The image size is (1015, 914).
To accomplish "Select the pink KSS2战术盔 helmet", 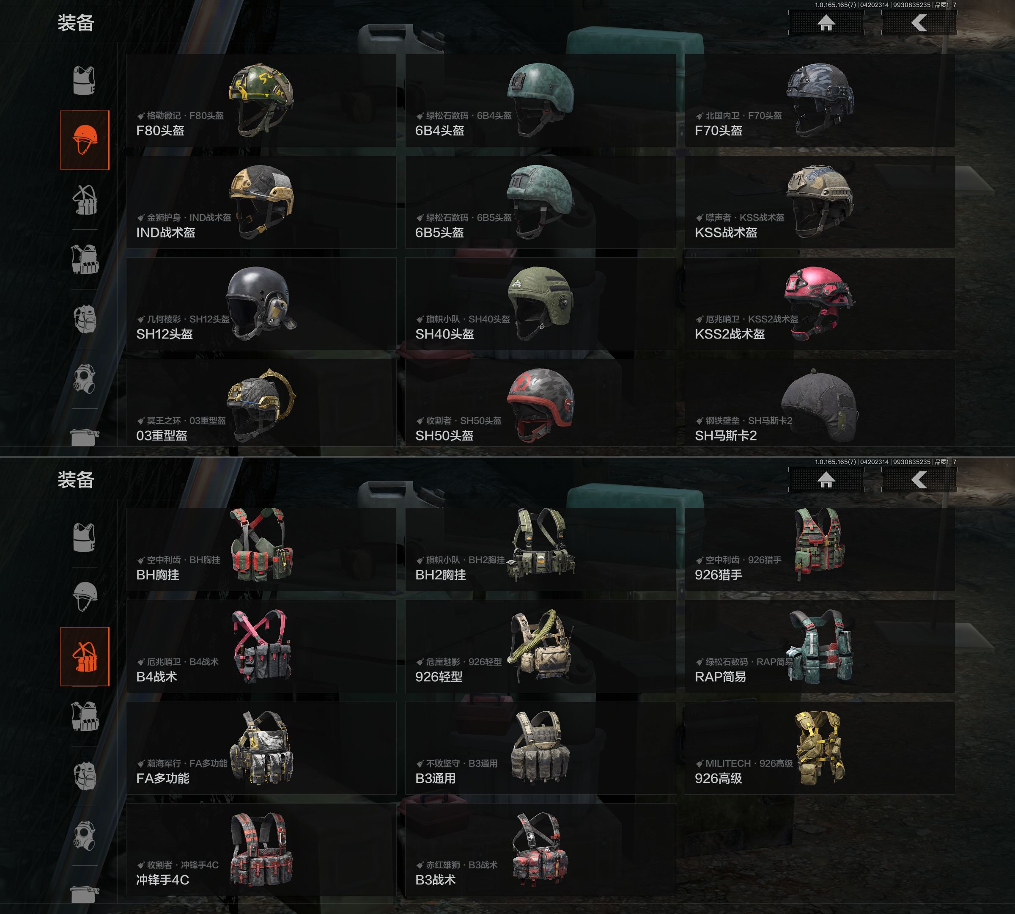I will (820, 304).
